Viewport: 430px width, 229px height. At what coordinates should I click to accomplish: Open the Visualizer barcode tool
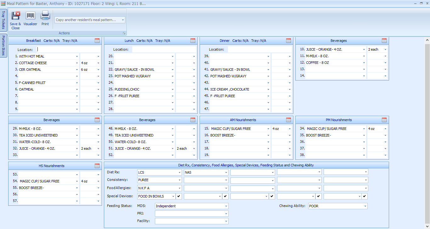coord(30,16)
